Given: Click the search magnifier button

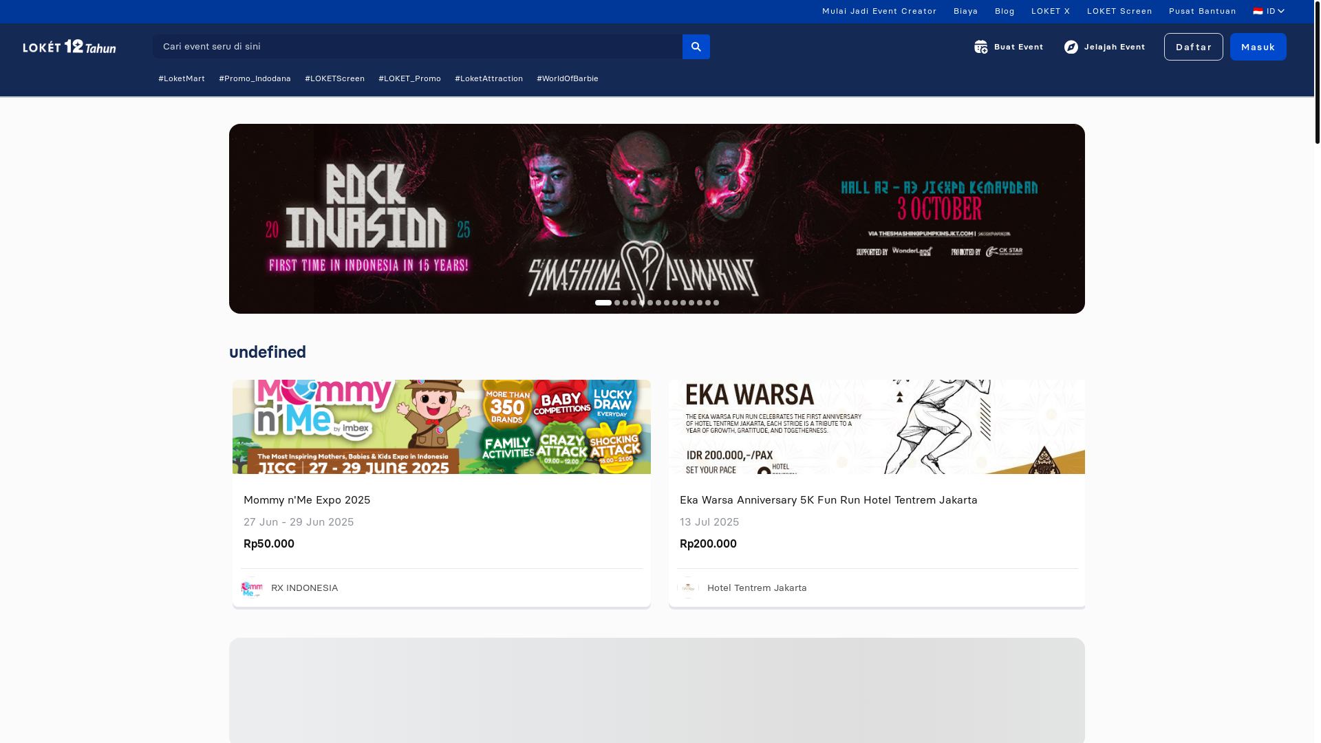Looking at the screenshot, I should pyautogui.click(x=696, y=47).
